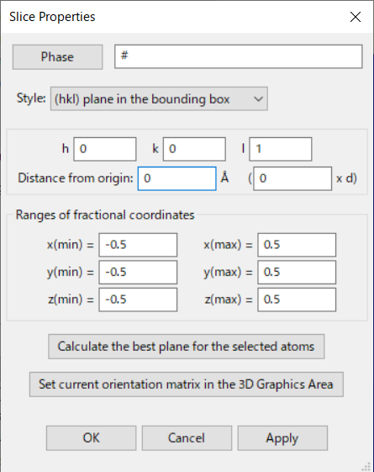Close the Slice Properties window
Screen dimensions: 374x472
coord(356,17)
